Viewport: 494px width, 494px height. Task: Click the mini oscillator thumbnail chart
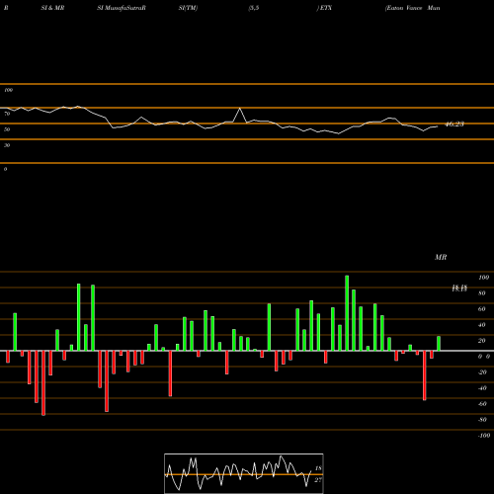pos(244,473)
